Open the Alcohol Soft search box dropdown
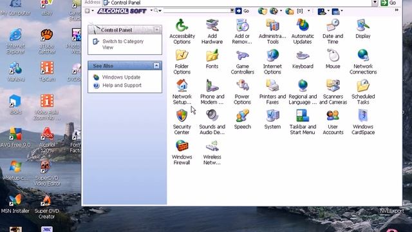Screen dimensions: 412x232 pyautogui.click(x=232, y=11)
